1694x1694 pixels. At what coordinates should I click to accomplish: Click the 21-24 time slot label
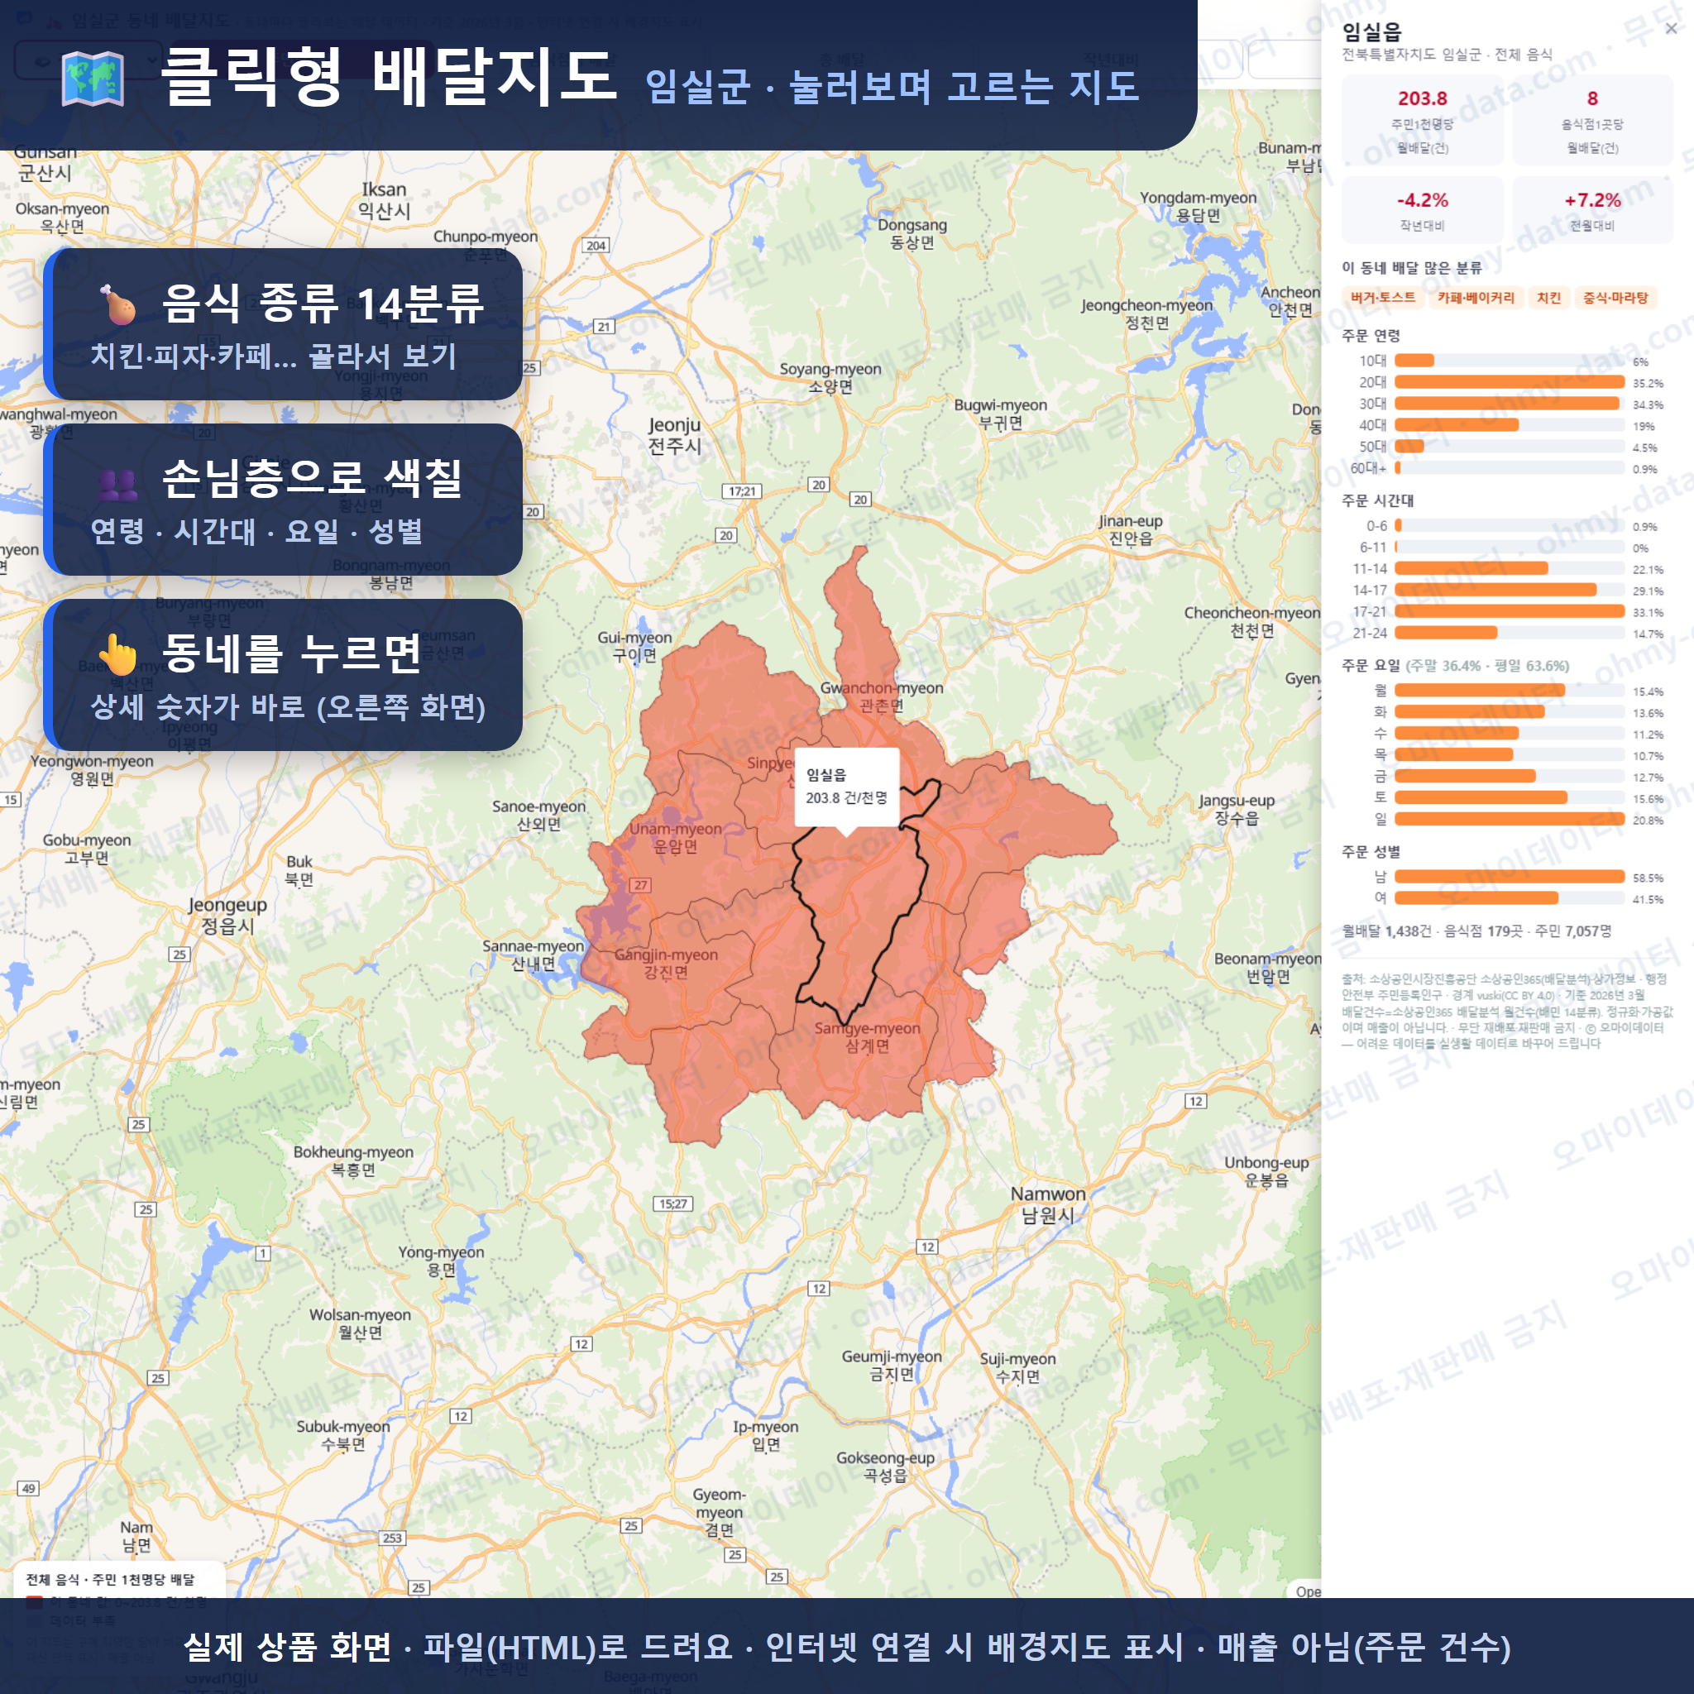click(x=1370, y=633)
